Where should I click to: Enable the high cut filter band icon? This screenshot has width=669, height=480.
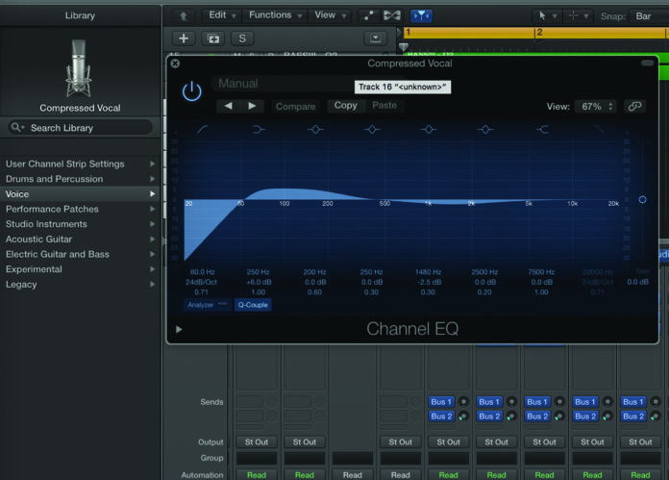pyautogui.click(x=599, y=130)
